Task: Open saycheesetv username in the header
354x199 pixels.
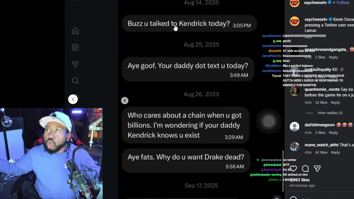Action: tap(316, 2)
